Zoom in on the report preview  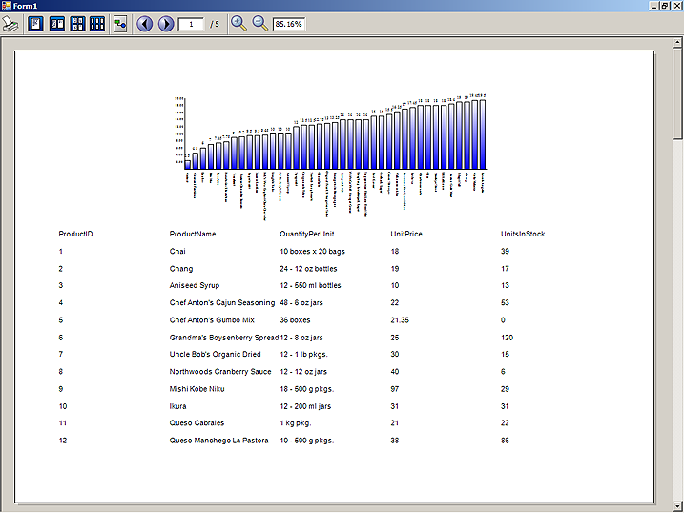coord(238,24)
